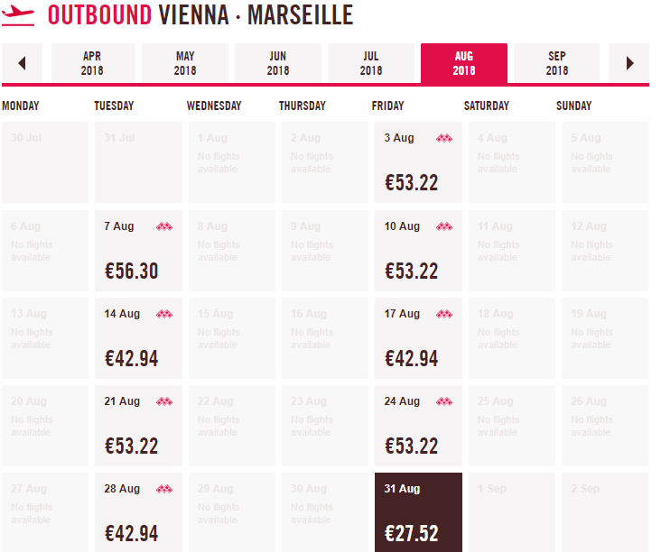Click the seats icon on 3 Aug
The image size is (661, 552).
pyautogui.click(x=443, y=138)
